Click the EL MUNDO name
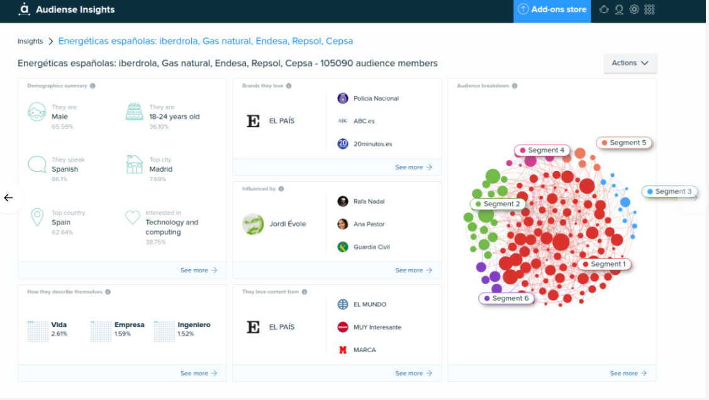The image size is (709, 400). click(x=370, y=304)
